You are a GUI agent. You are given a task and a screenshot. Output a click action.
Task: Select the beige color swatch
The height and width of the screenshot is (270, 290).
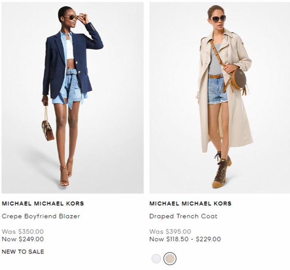pos(170,259)
